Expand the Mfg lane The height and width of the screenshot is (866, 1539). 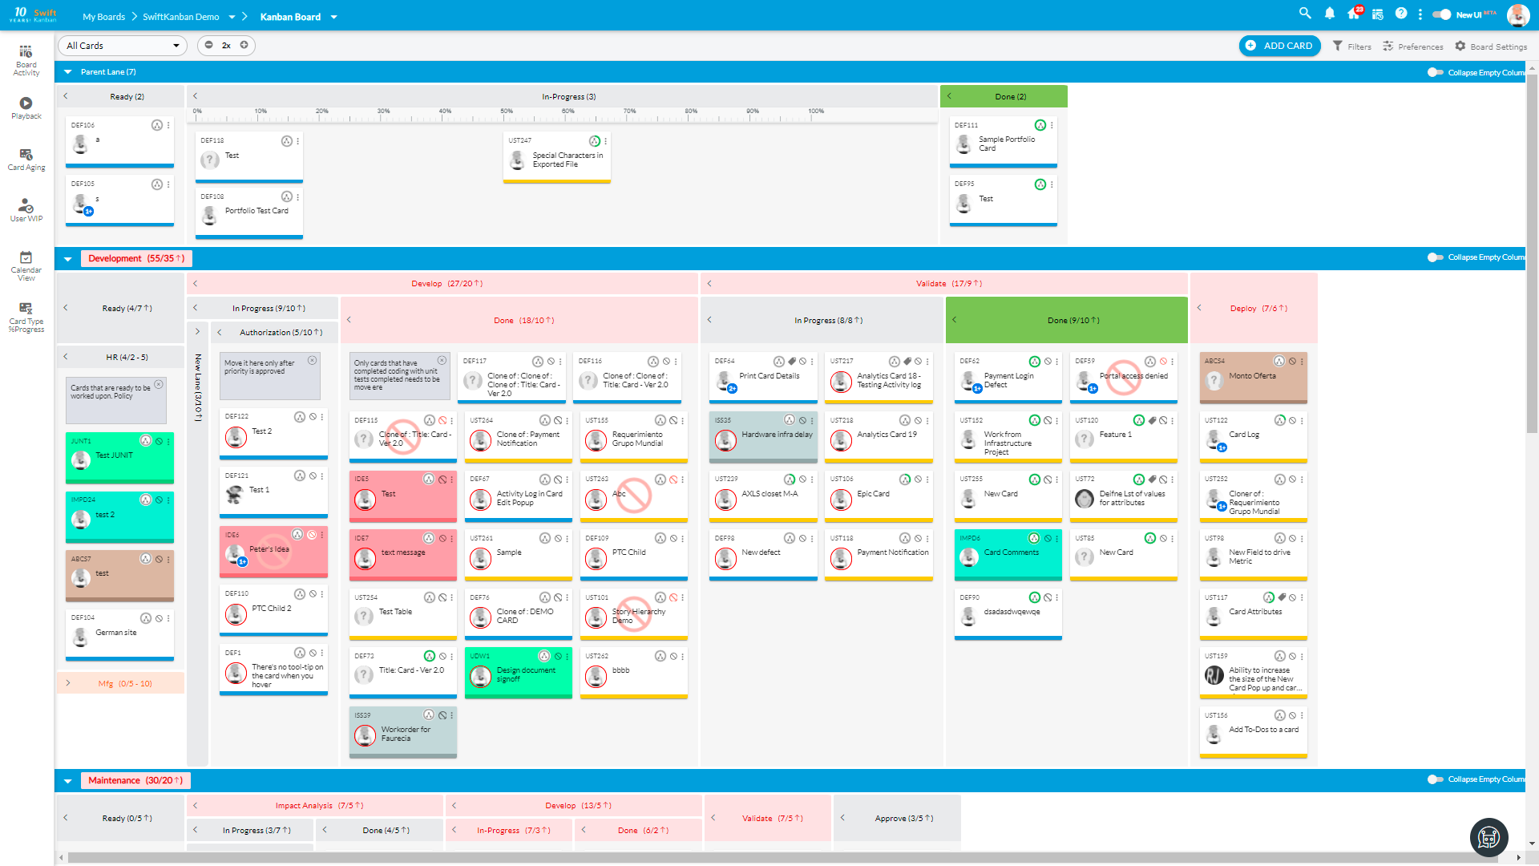click(x=67, y=683)
